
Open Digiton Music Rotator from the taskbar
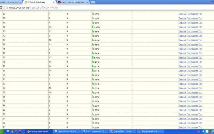67,132
